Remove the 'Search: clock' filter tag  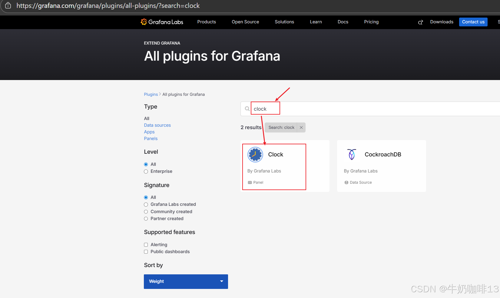301,128
